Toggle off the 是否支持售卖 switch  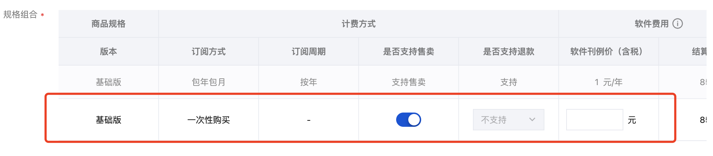pyautogui.click(x=408, y=120)
